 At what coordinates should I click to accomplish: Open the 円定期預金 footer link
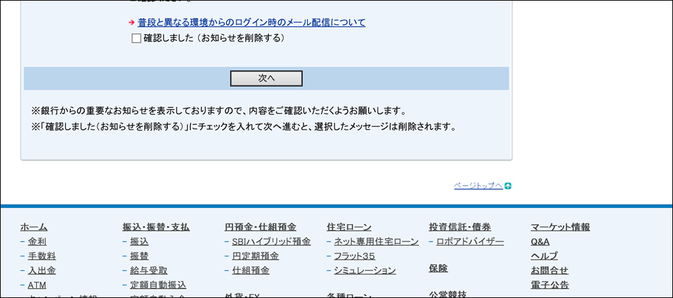[x=255, y=256]
